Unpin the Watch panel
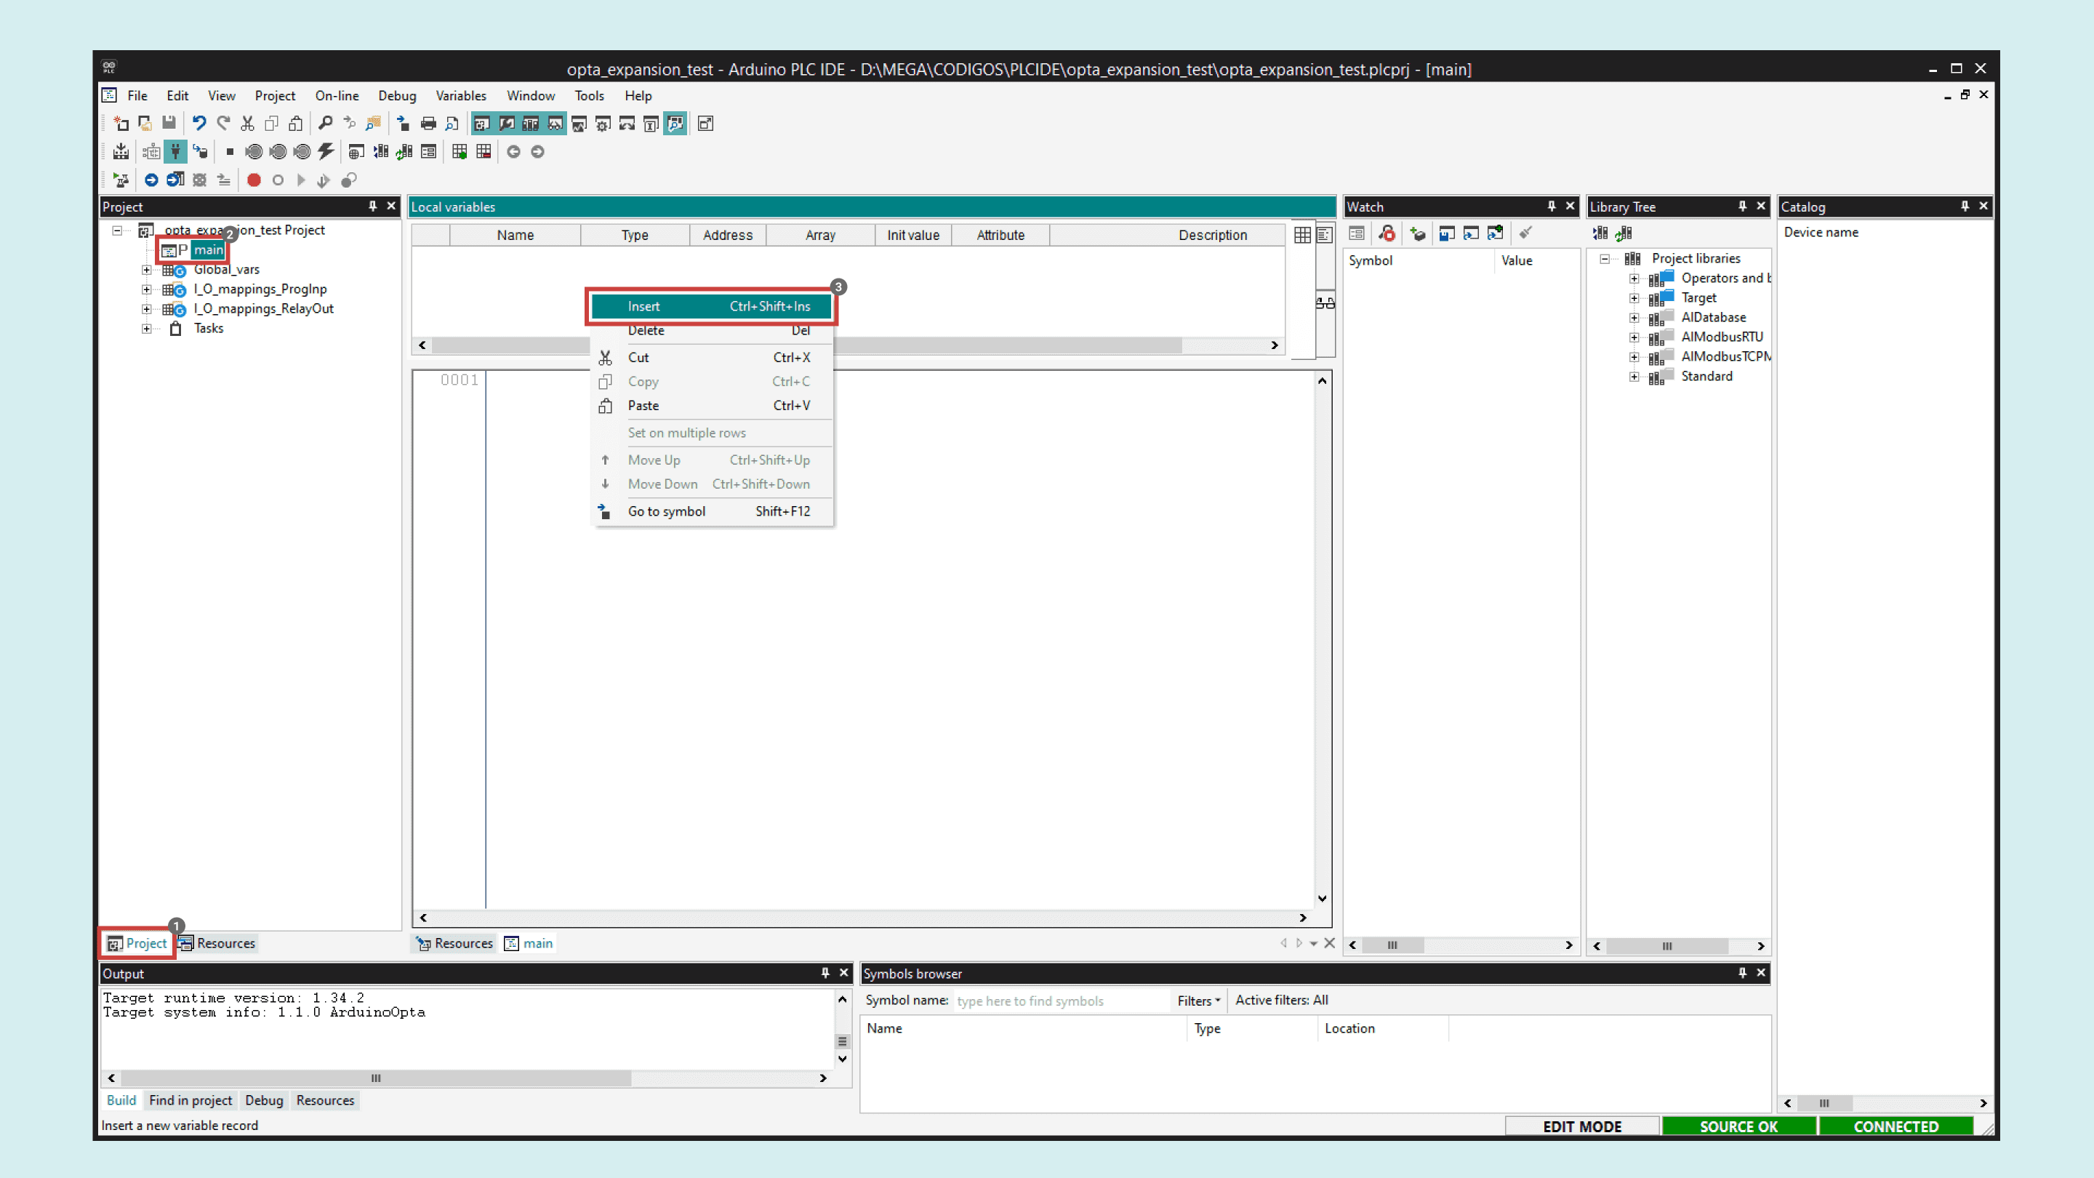The height and width of the screenshot is (1178, 2094). (1551, 206)
